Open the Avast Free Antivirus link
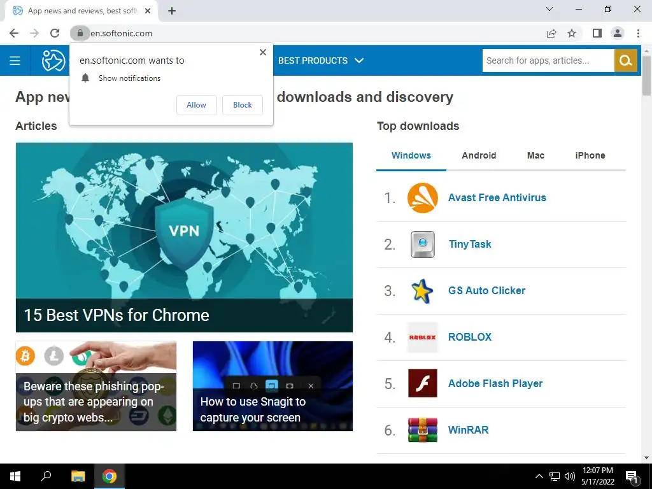The image size is (652, 489). tap(497, 198)
